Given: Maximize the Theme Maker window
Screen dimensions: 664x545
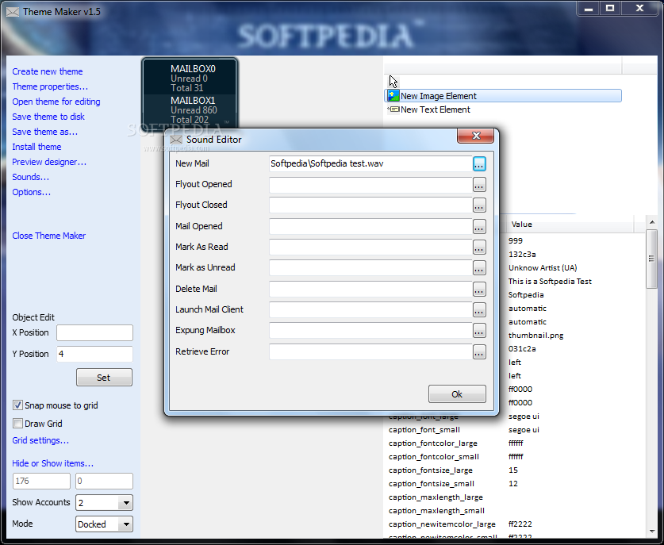Looking at the screenshot, I should coord(610,8).
